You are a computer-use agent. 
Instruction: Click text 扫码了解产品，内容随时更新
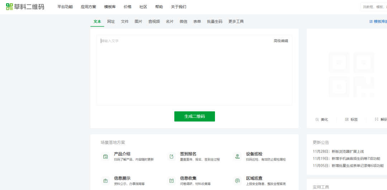coord(134,160)
